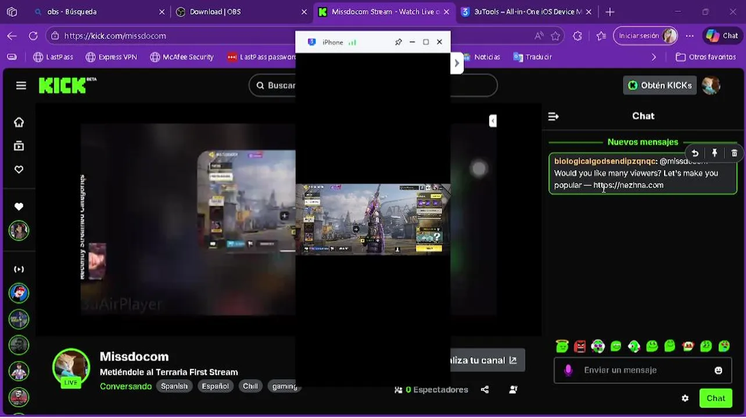Screen dimensions: 746x418
Task: Expand the iPhone window side arrow
Action: (x=457, y=63)
